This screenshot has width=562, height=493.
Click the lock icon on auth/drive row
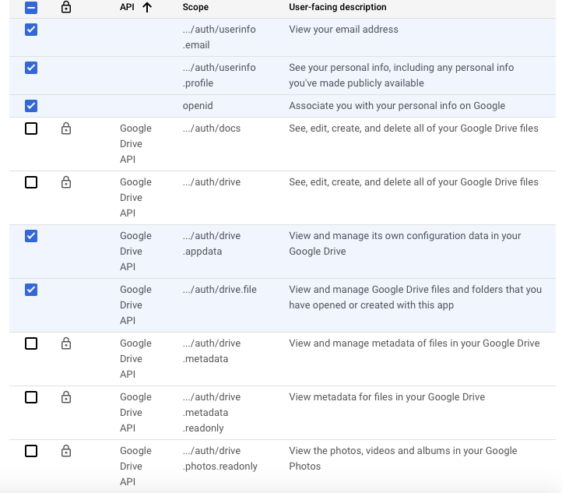(66, 182)
